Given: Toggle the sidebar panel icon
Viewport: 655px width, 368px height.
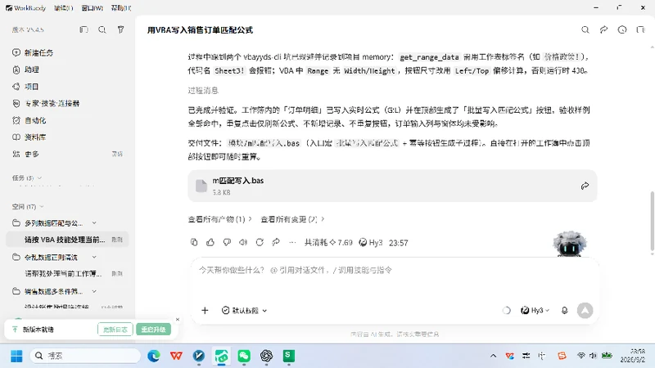Looking at the screenshot, I should [x=84, y=29].
